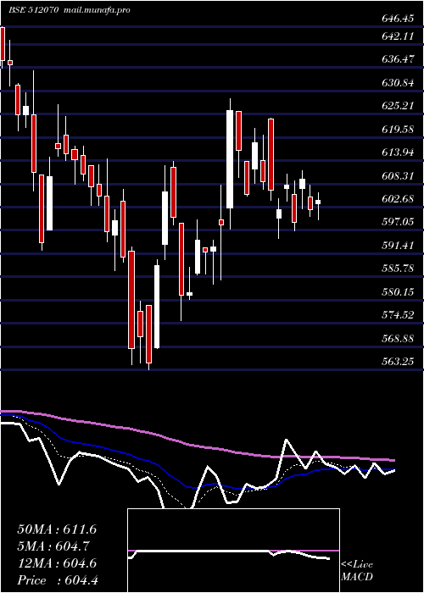Click the 12MA : 604.6 readout
Screen dimensions: 424x593
[x=57, y=563]
